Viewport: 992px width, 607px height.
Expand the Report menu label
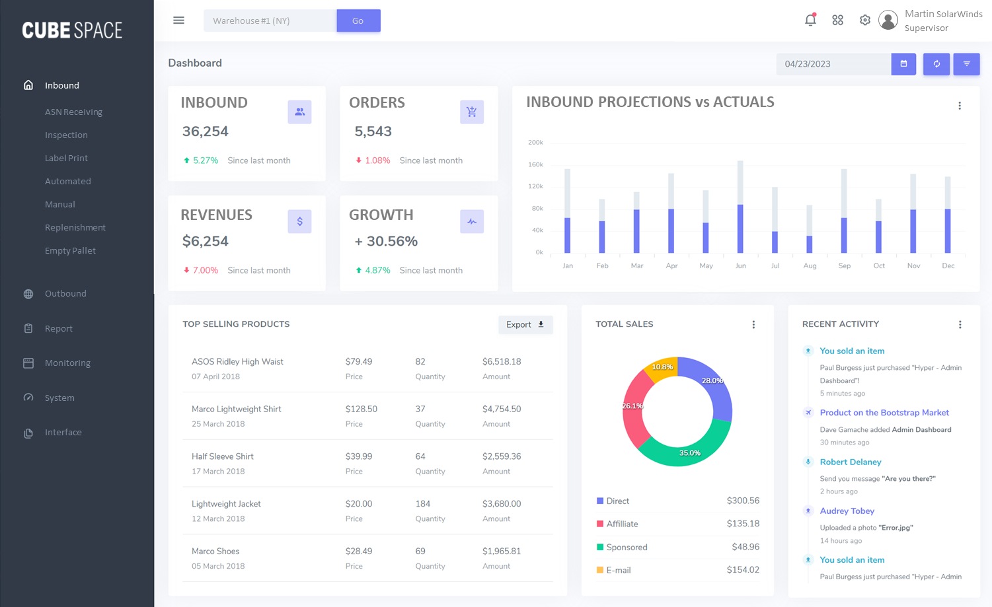[x=59, y=329]
